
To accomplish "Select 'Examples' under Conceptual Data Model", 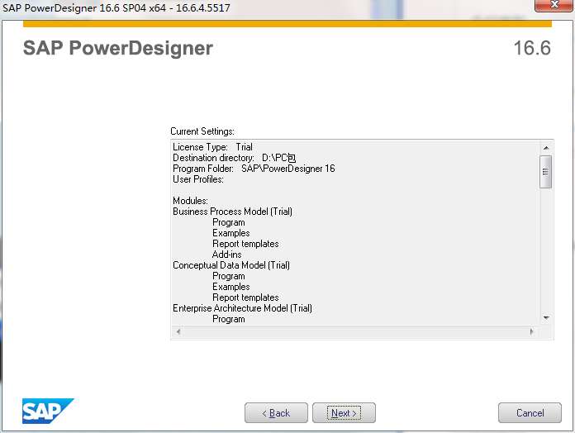I will pyautogui.click(x=231, y=287).
